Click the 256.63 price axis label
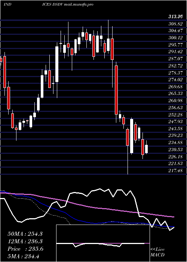This screenshot has width=187, height=262. point(175,108)
